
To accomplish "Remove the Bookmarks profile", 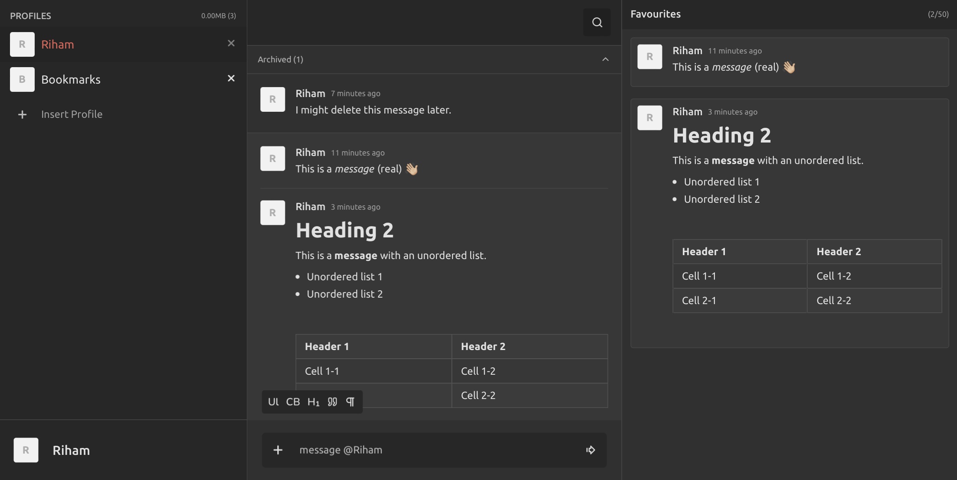I will click(231, 78).
